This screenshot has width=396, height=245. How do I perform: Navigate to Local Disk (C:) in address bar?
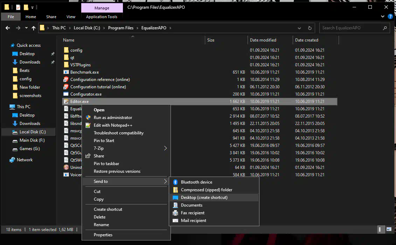pos(87,28)
